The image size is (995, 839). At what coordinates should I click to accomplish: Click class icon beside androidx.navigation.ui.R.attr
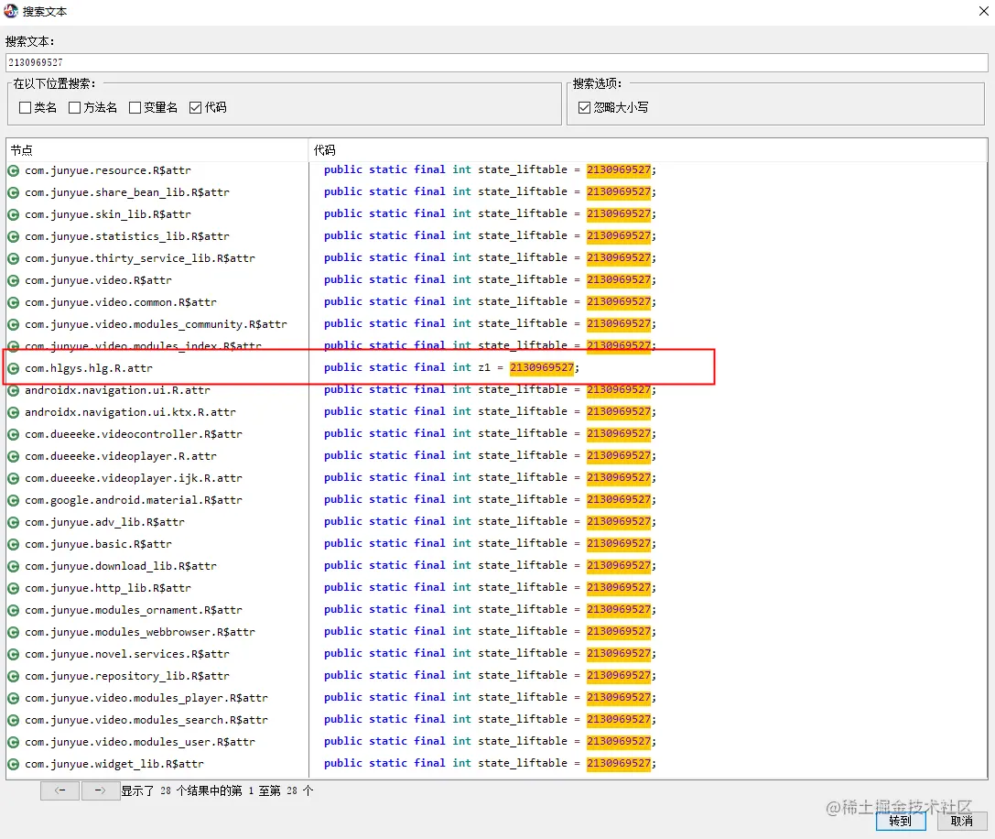[x=13, y=390]
